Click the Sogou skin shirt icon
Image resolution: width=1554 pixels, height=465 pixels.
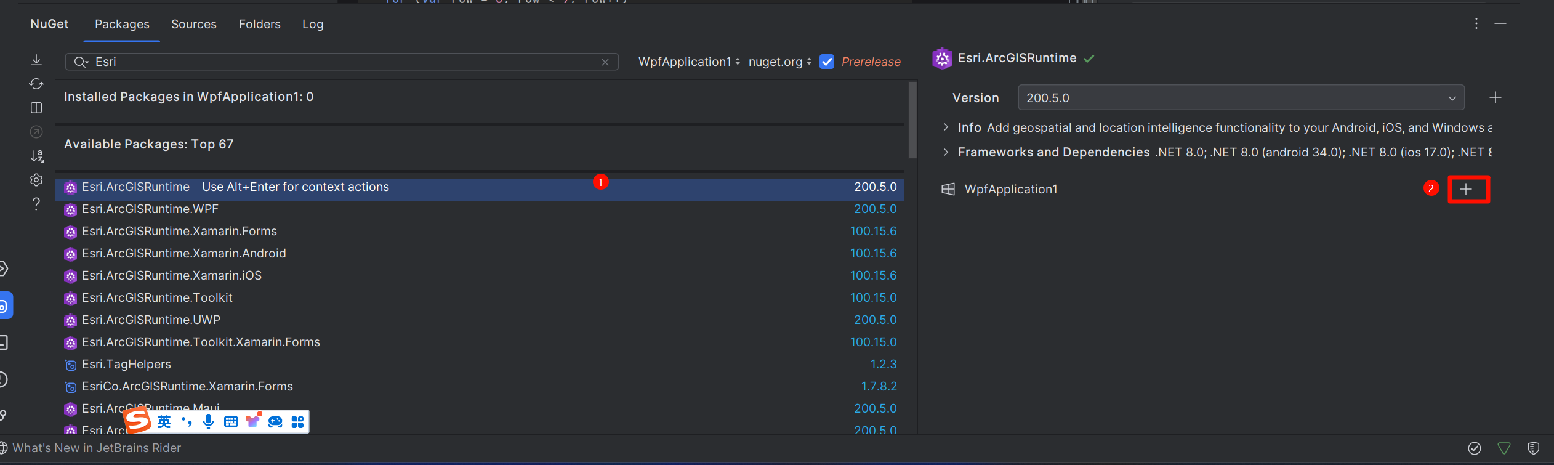tap(253, 421)
